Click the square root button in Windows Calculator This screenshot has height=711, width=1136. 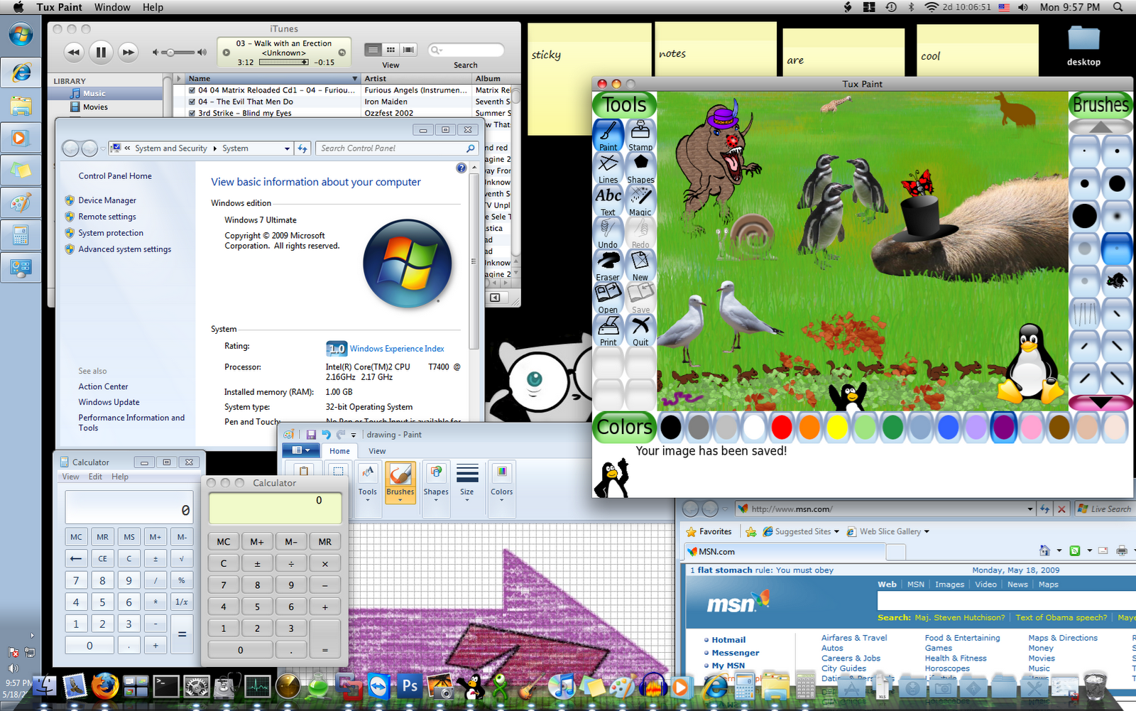click(182, 558)
